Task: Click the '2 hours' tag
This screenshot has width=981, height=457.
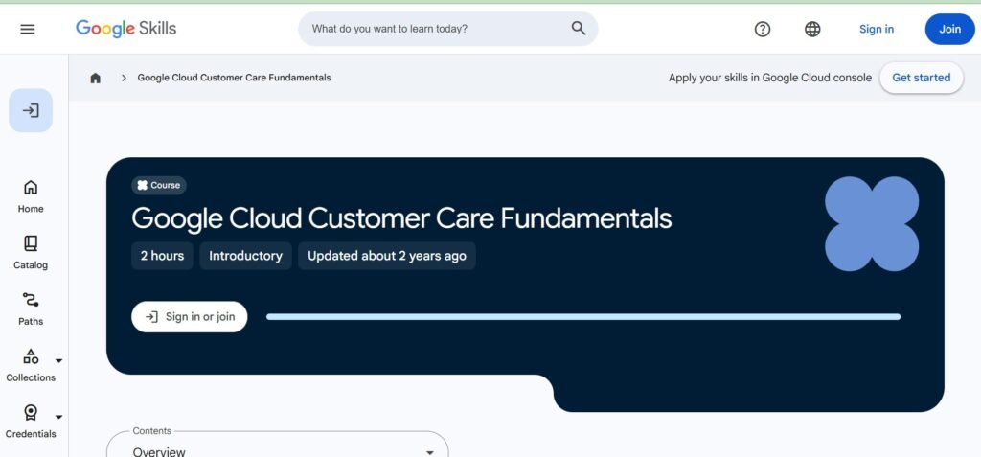Action: coord(162,256)
